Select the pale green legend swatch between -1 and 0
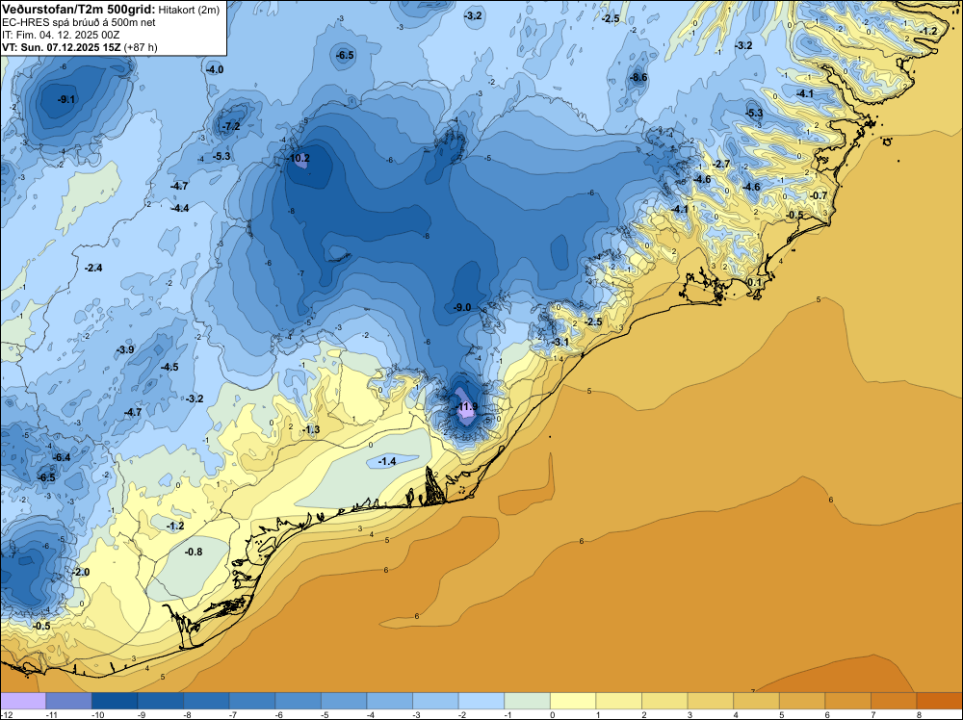This screenshot has height=720, width=963. point(527,701)
